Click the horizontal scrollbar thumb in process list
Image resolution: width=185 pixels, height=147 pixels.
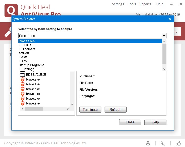pyautogui.click(x=34, y=109)
